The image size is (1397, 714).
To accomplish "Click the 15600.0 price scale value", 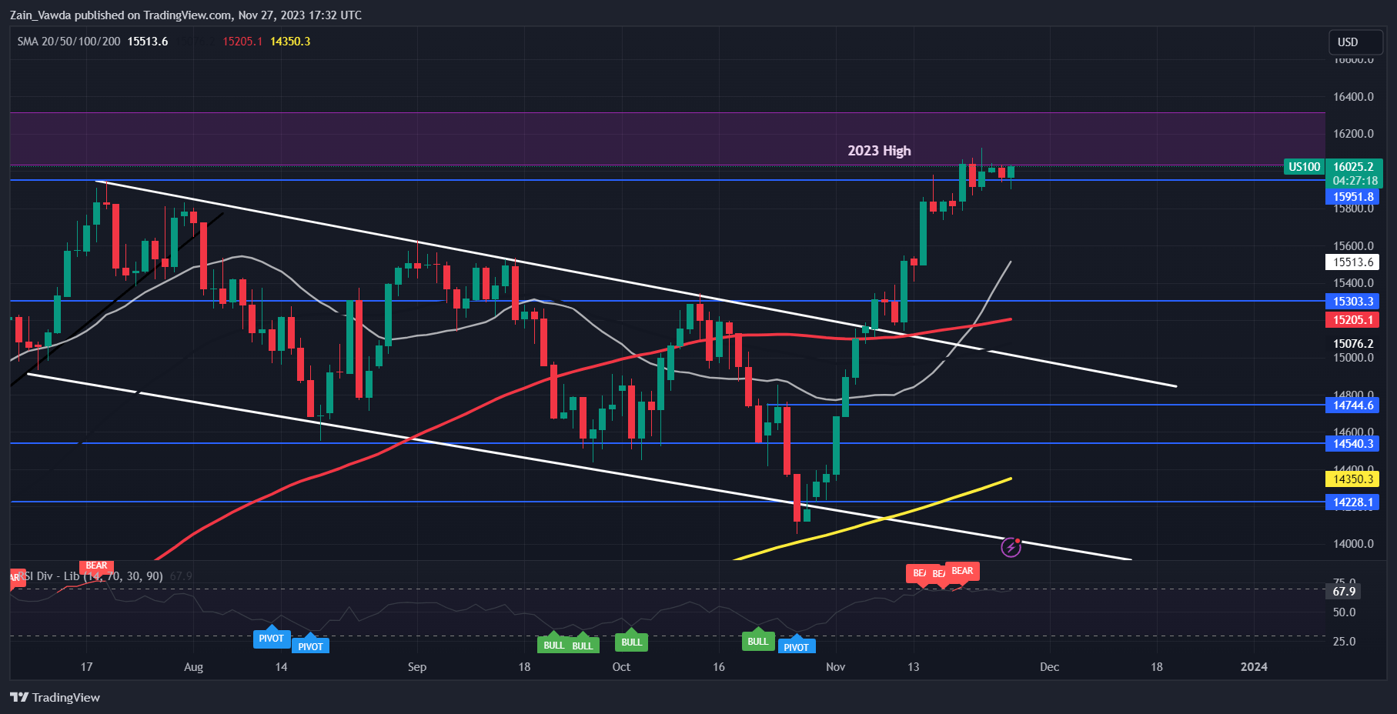I will pyautogui.click(x=1353, y=246).
